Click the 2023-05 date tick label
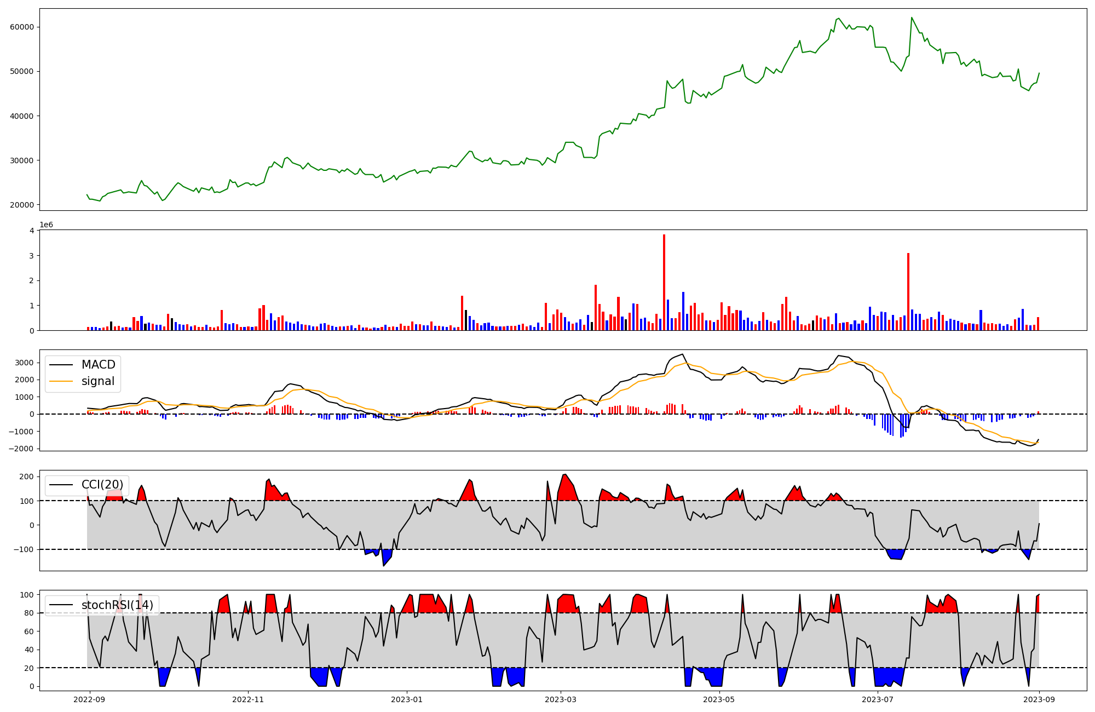 719,699
